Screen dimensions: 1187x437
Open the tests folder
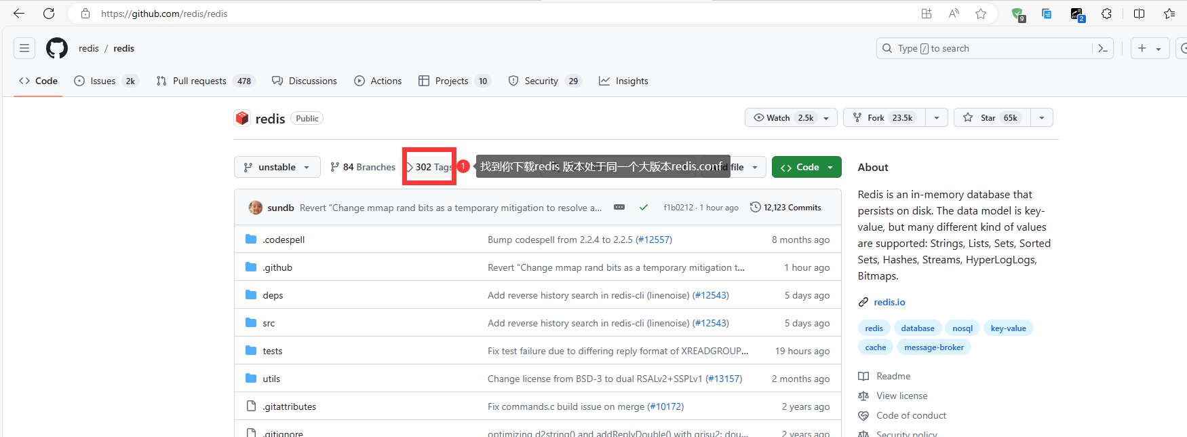click(273, 351)
